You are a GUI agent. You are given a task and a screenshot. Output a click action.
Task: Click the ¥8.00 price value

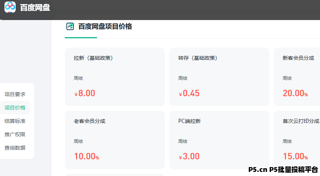[85, 93]
